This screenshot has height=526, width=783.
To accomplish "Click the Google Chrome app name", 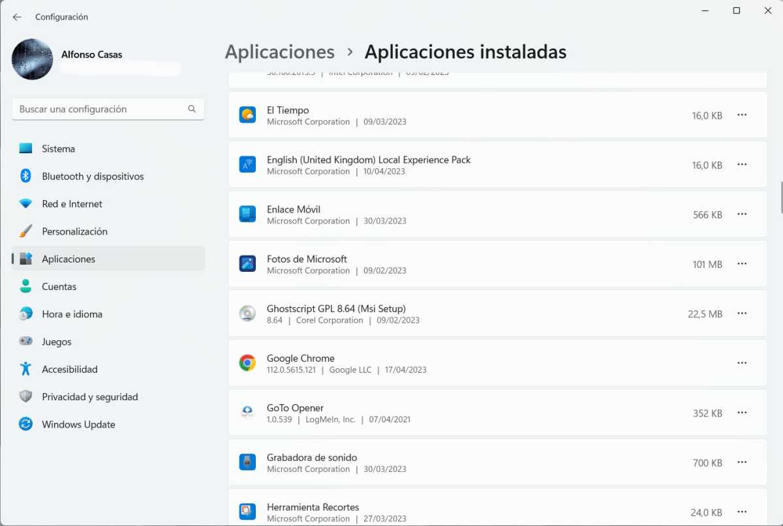I will [x=301, y=358].
